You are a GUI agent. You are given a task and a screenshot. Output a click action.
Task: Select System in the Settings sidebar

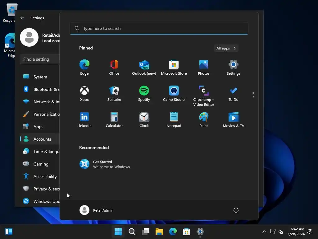click(40, 77)
